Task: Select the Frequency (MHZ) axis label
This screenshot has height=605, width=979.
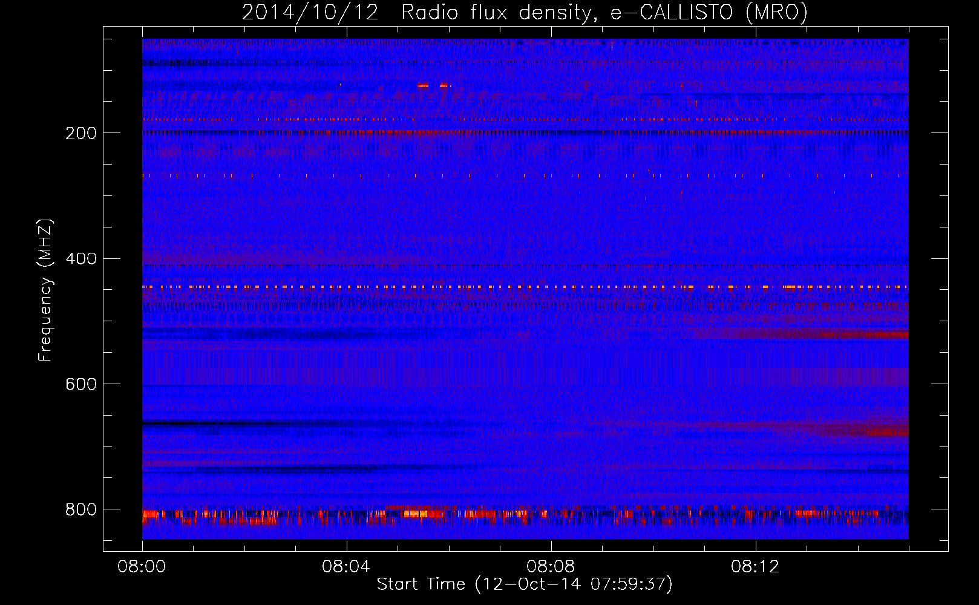Action: coord(45,290)
